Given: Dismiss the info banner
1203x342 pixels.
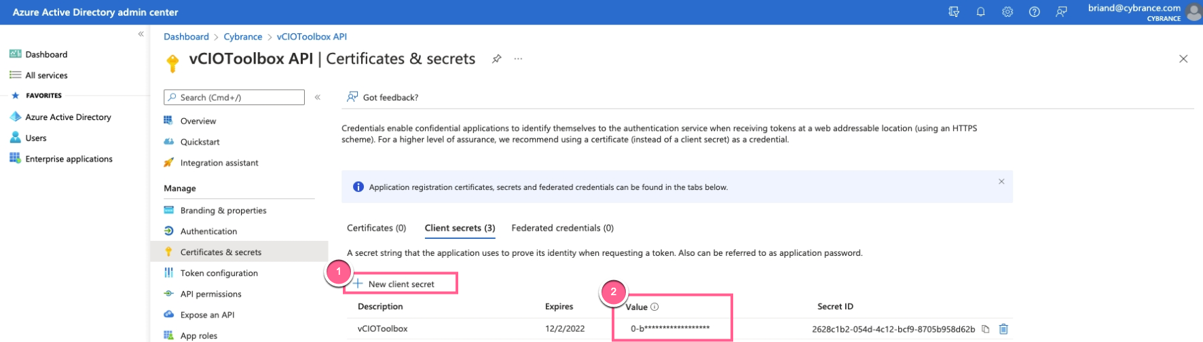Looking at the screenshot, I should click(1001, 181).
